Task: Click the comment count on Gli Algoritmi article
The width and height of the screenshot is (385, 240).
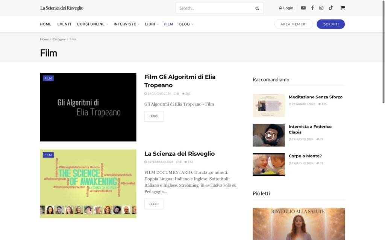Action: coord(176,93)
